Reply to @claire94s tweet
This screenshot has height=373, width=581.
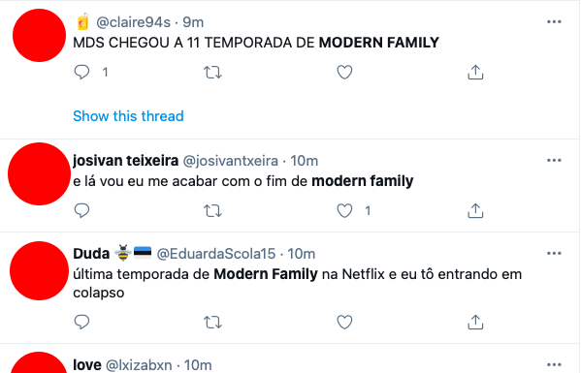click(x=81, y=72)
